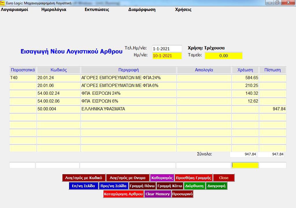The image size is (296, 208).
Task: Open the Λογαριασμοί menu
Action: point(14,10)
